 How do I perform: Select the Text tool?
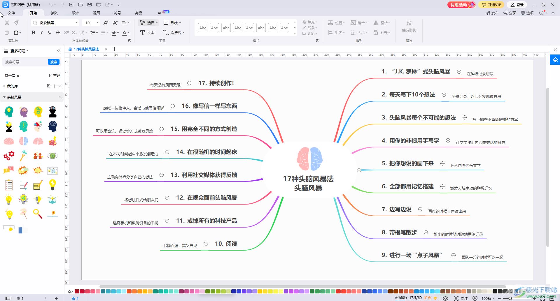[147, 33]
